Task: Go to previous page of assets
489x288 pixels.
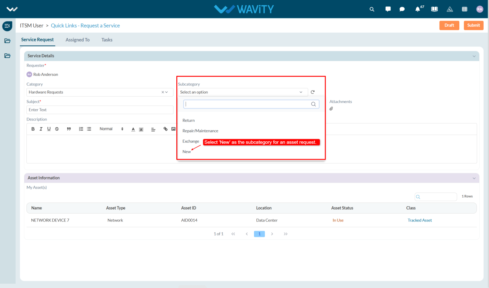Action: point(247,234)
